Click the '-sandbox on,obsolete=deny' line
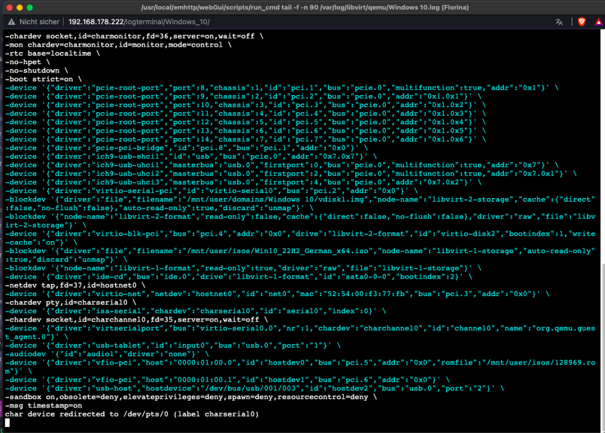 (x=191, y=397)
